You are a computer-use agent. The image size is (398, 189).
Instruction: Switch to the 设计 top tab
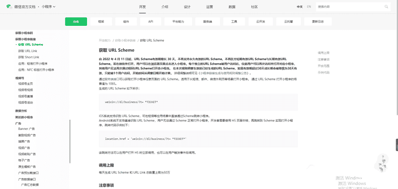pyautogui.click(x=187, y=7)
